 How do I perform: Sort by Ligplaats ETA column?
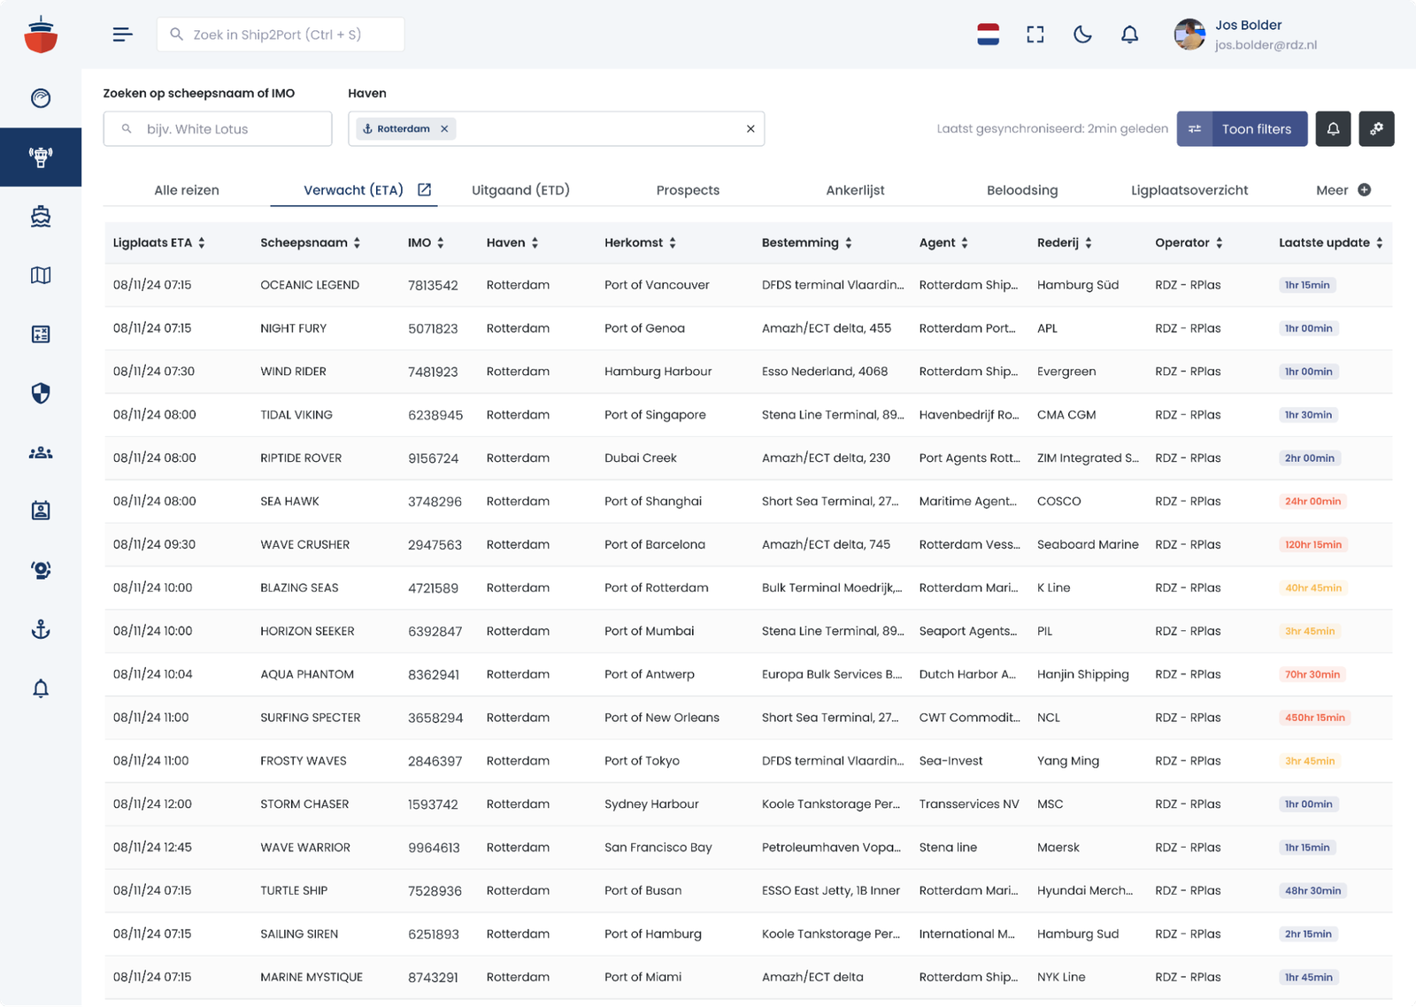tap(159, 242)
